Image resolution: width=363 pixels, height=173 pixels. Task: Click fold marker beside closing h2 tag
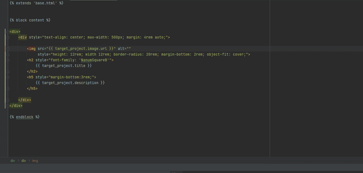(8, 72)
